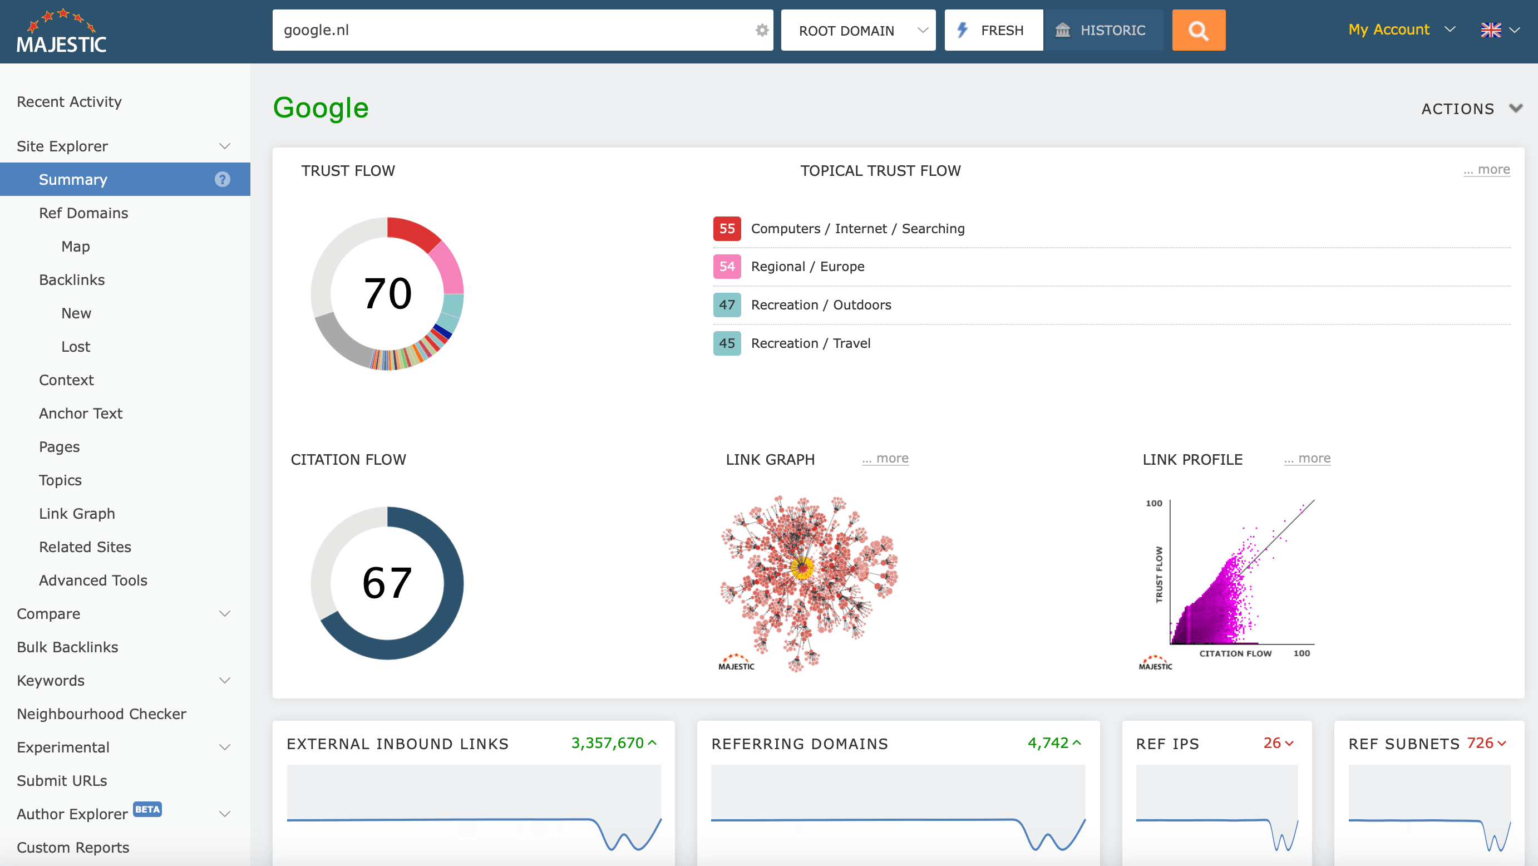Screen dimensions: 1538x866
Task: Switch to the Fresh index
Action: (x=993, y=31)
